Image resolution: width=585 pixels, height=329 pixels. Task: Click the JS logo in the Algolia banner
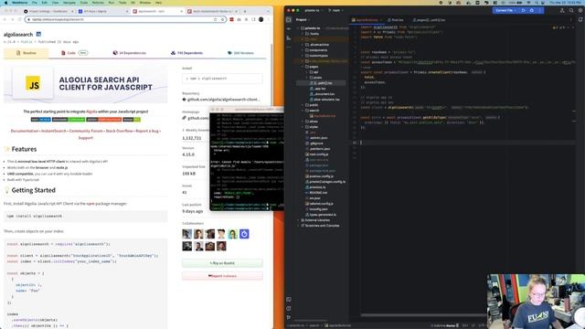(33, 84)
